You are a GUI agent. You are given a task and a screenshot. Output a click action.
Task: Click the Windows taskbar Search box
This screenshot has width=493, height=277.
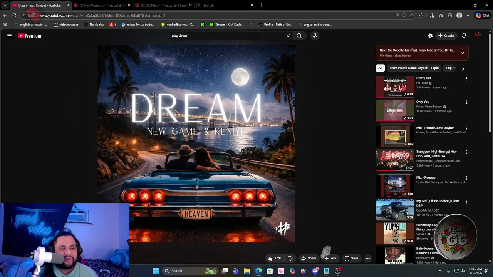pos(190,271)
